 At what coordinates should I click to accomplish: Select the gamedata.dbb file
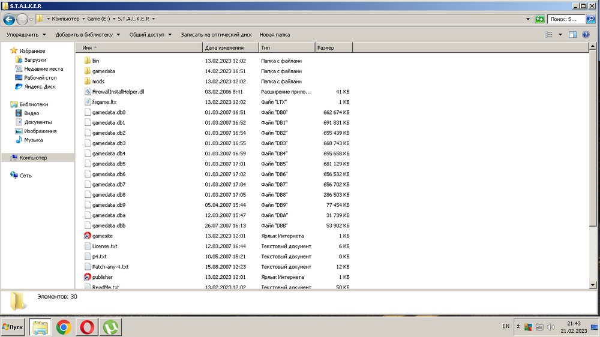[x=109, y=225]
